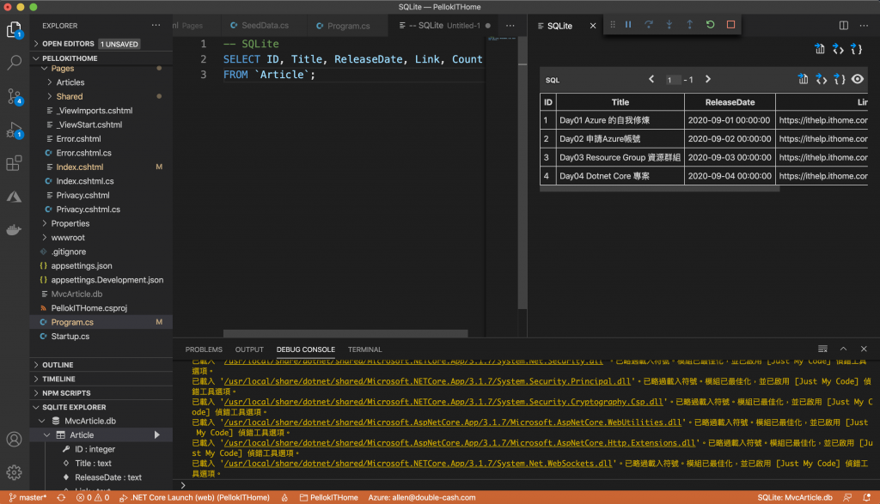This screenshot has height=504, width=880.
Task: Click SQLite: MvcArticle.db status item
Action: 795,497
